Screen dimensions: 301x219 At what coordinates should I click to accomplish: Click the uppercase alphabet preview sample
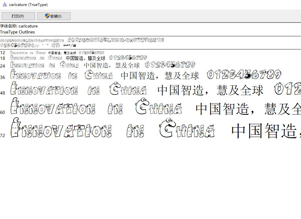click(116, 40)
